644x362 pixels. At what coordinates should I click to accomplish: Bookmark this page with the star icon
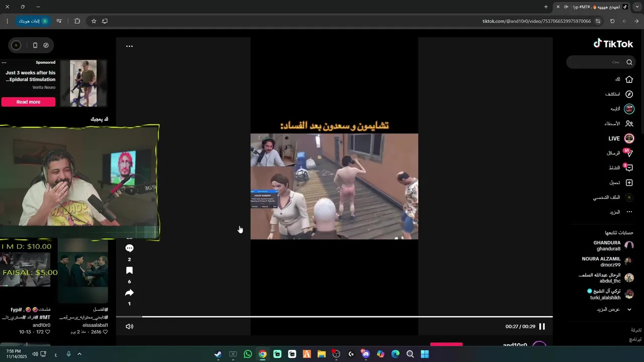click(94, 21)
